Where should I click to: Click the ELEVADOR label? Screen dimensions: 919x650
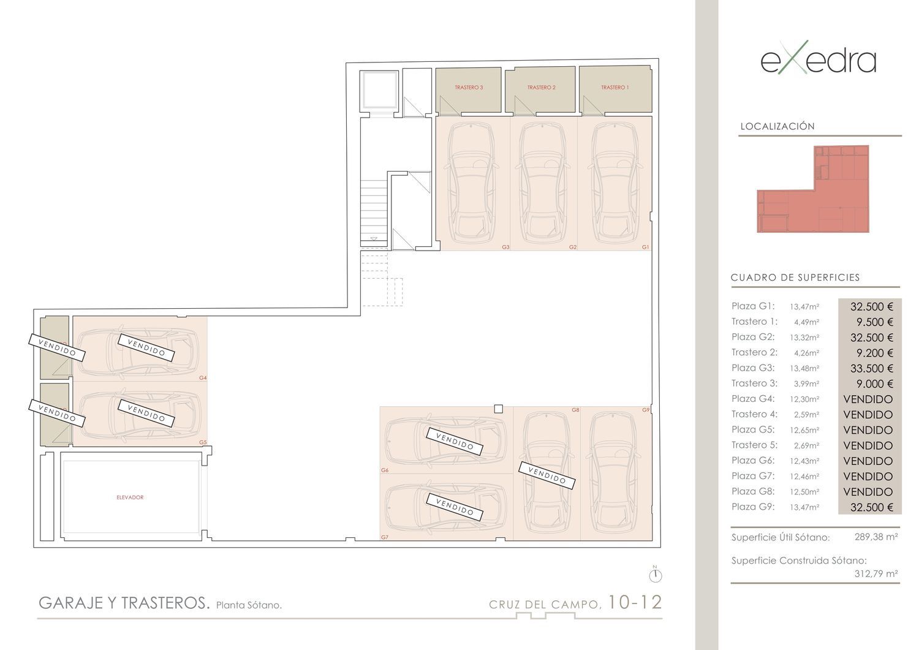pyautogui.click(x=130, y=497)
